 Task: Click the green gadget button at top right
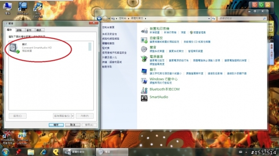tap(261, 5)
